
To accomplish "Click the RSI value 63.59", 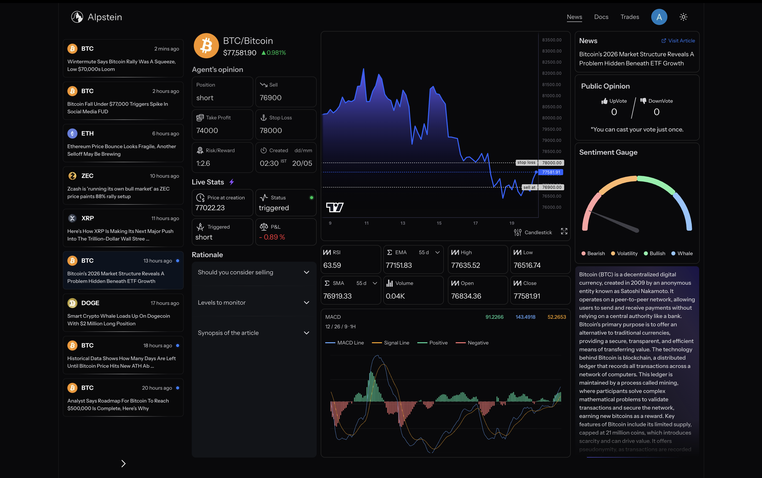I will tap(332, 265).
